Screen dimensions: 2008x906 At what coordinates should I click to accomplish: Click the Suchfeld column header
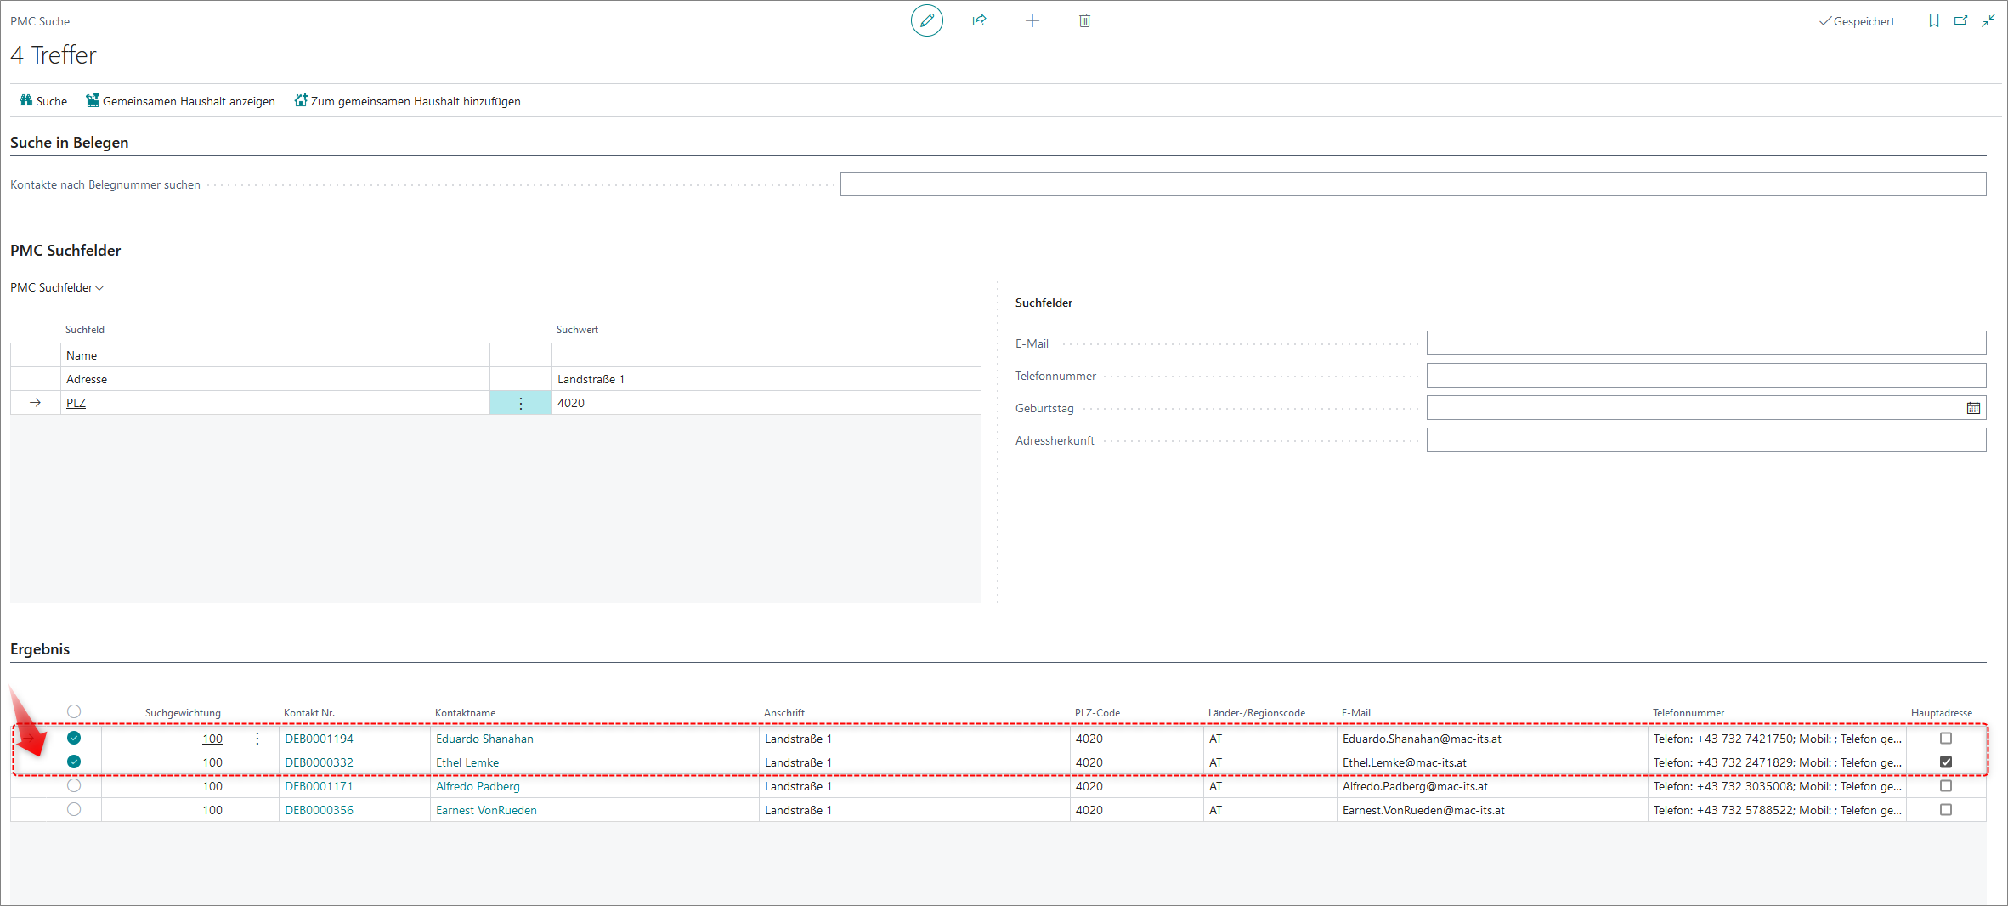click(85, 330)
